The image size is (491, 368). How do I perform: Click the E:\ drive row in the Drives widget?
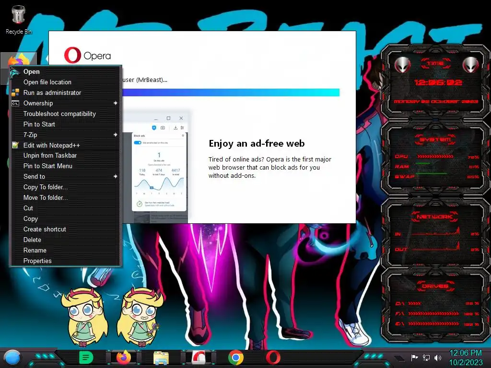tap(437, 324)
